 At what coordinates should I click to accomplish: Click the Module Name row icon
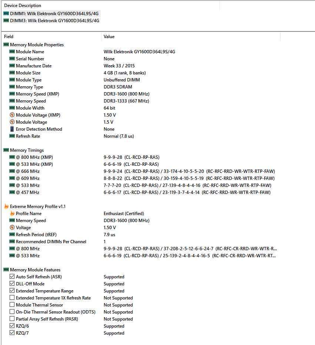(x=12, y=52)
